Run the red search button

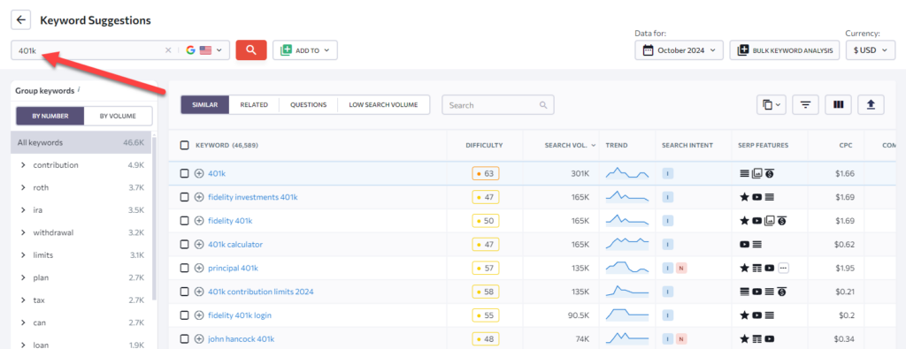250,50
